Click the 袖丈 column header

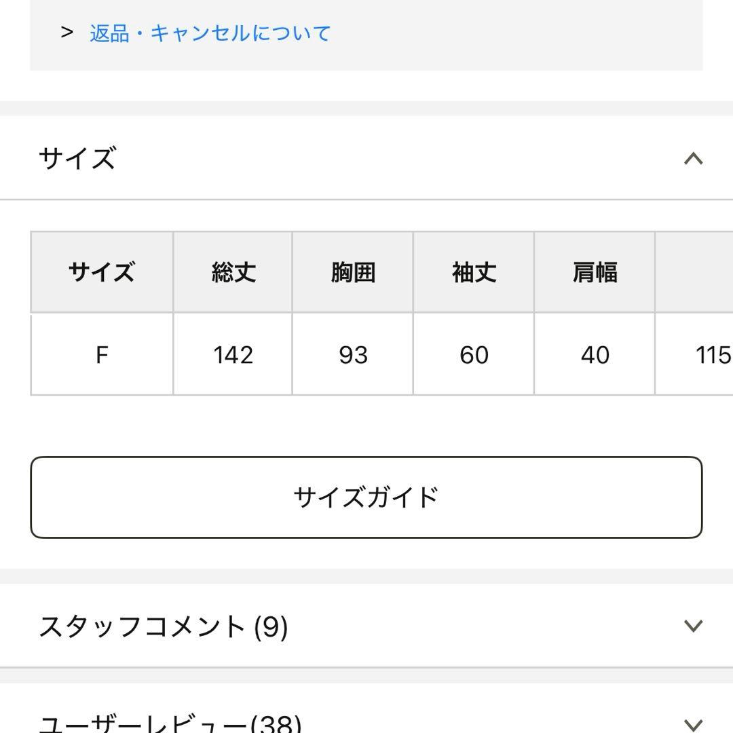pos(474,272)
